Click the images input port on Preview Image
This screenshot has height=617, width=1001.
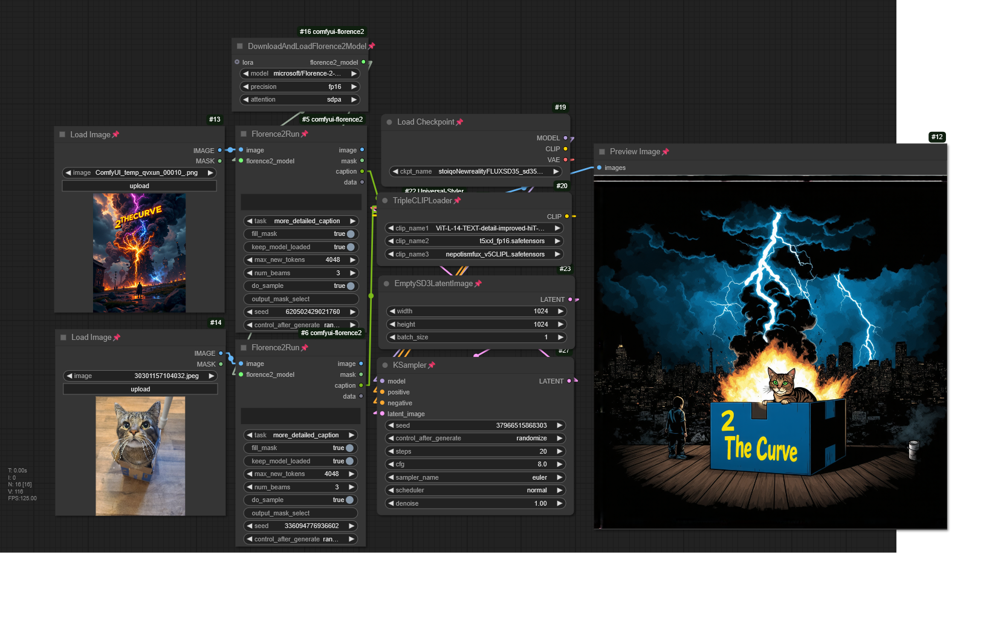tap(599, 168)
